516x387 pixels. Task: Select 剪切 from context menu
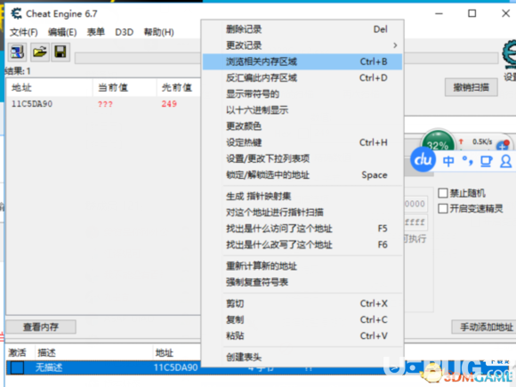tap(302, 303)
